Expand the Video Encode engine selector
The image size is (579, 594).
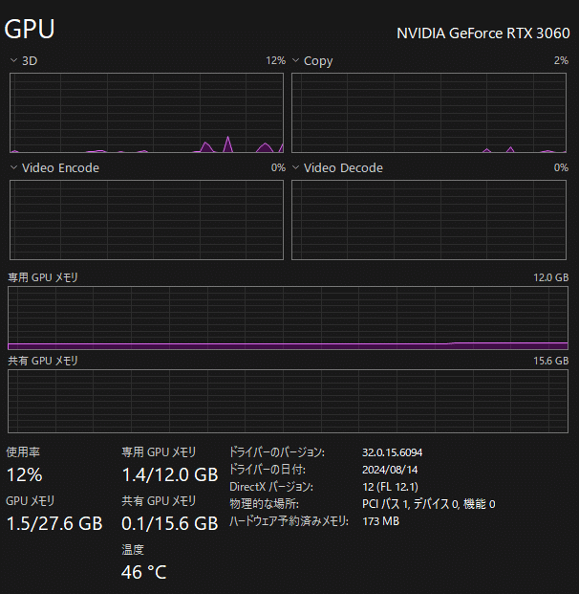pos(13,168)
